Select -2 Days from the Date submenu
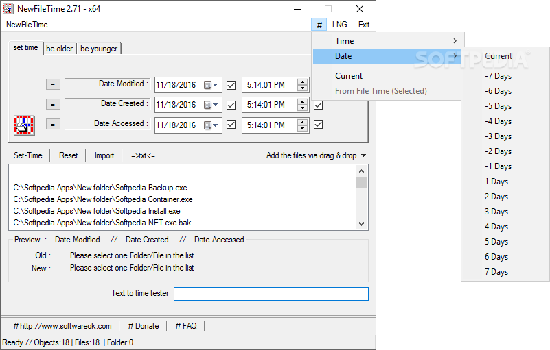550x350 pixels. (505, 151)
